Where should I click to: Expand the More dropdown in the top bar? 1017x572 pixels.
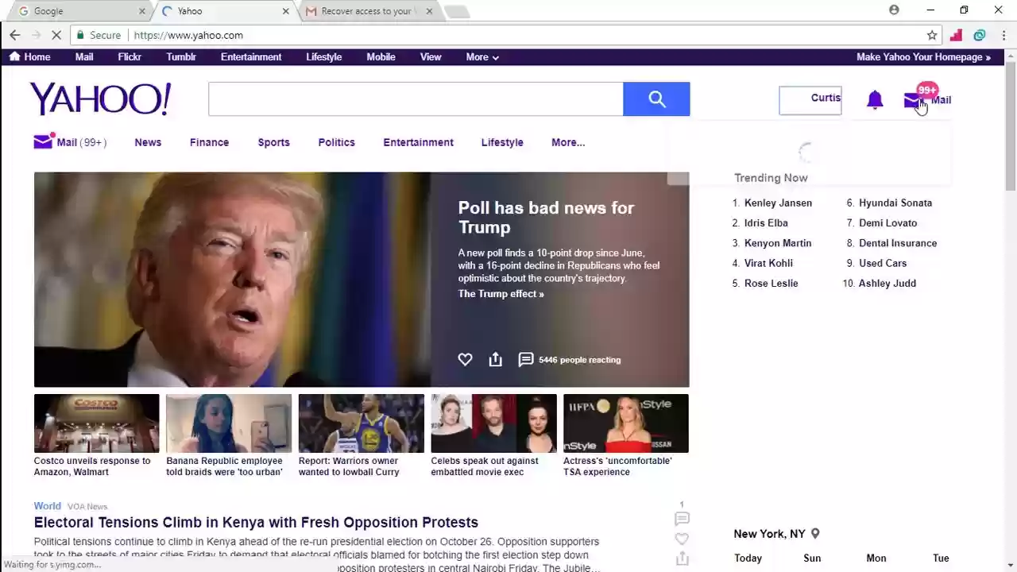coord(482,57)
